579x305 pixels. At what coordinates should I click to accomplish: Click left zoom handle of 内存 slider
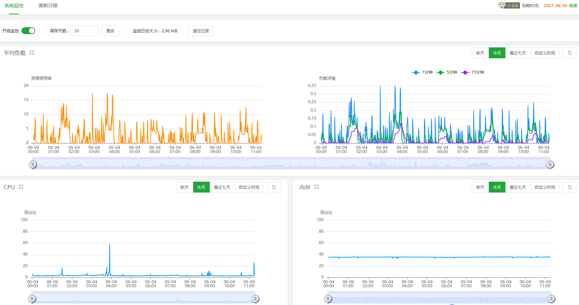328,299
